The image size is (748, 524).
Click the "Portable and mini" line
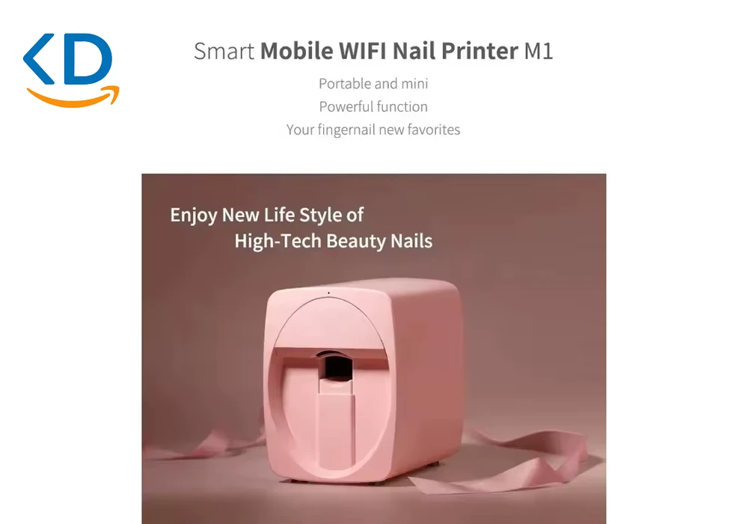click(x=373, y=84)
